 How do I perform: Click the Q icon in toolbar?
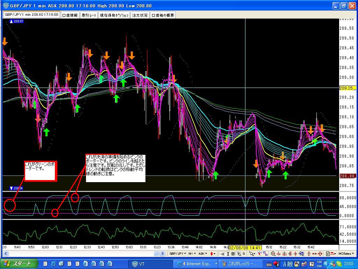pyautogui.click(x=244, y=254)
